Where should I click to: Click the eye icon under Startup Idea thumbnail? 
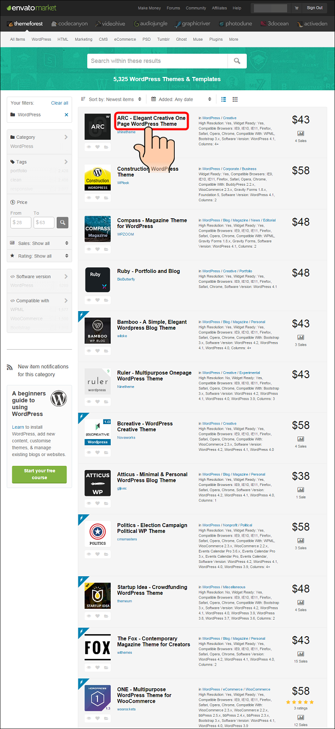tap(89, 616)
